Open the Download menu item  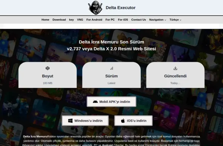pos(59,20)
